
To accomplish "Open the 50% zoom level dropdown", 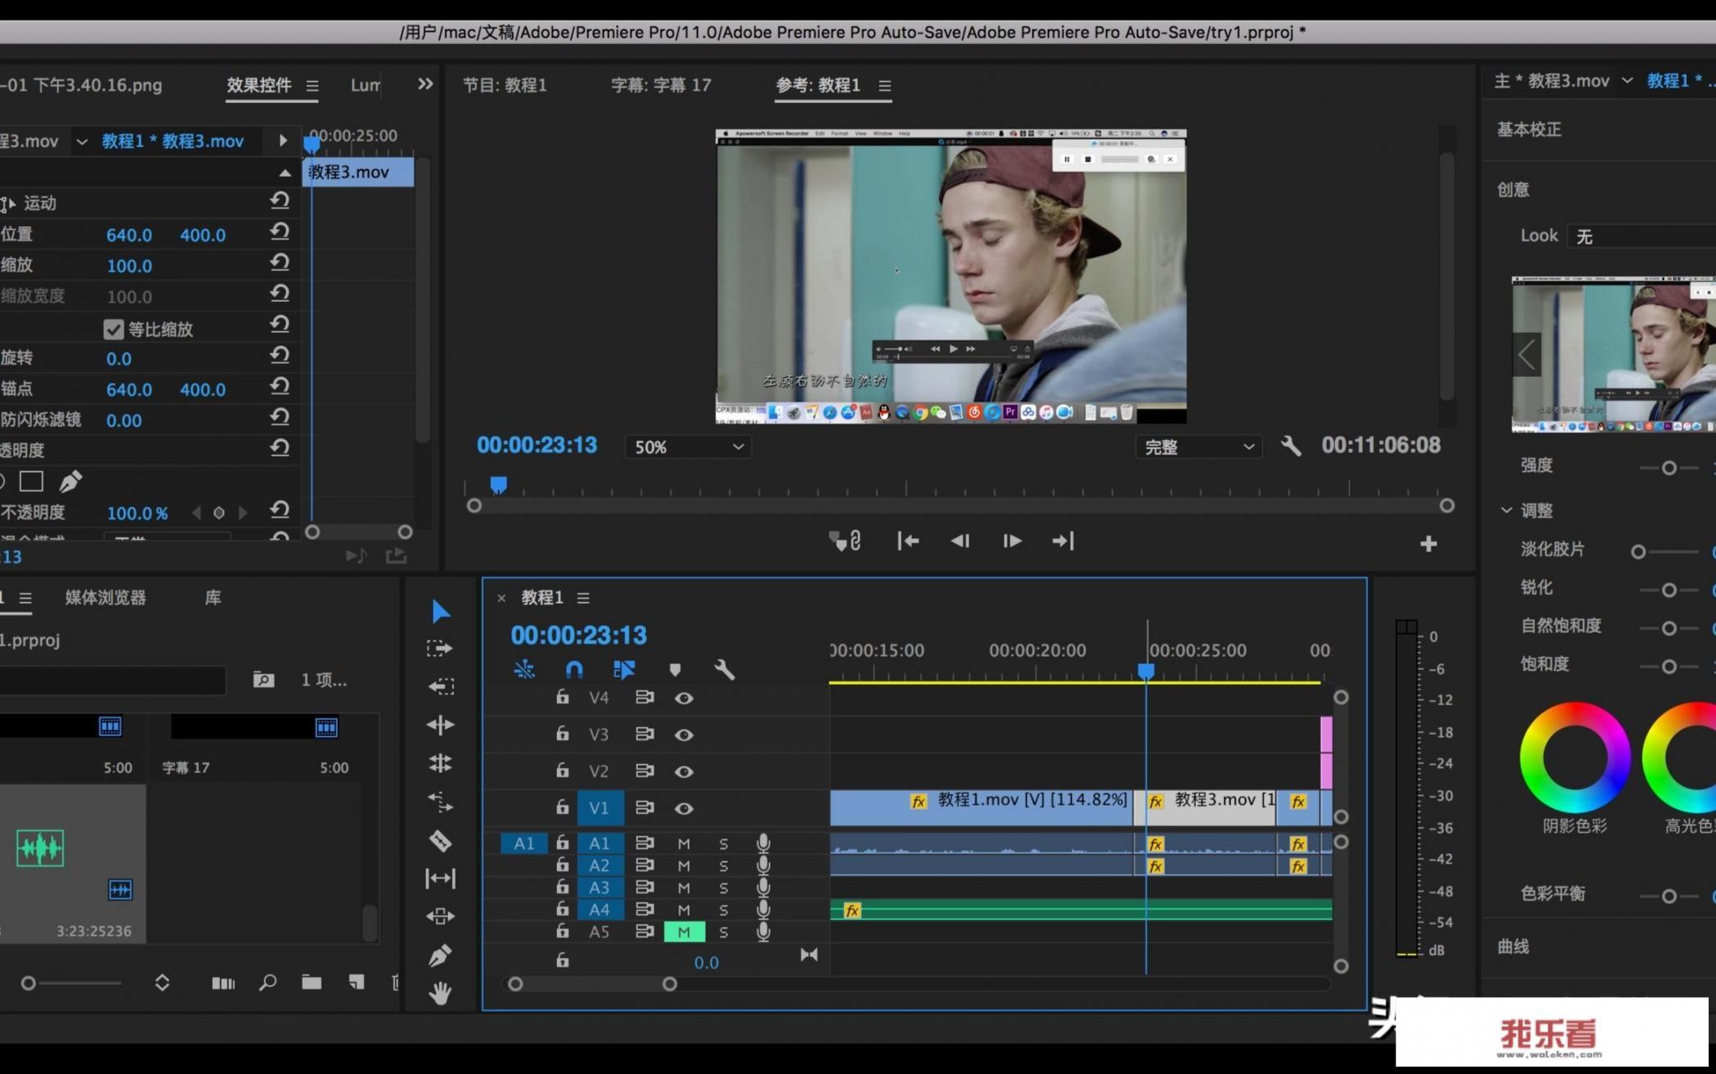I will coord(689,447).
